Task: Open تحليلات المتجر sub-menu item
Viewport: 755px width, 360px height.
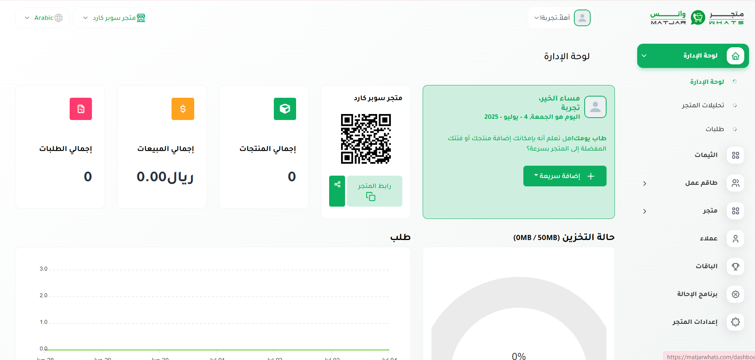Action: (x=702, y=105)
